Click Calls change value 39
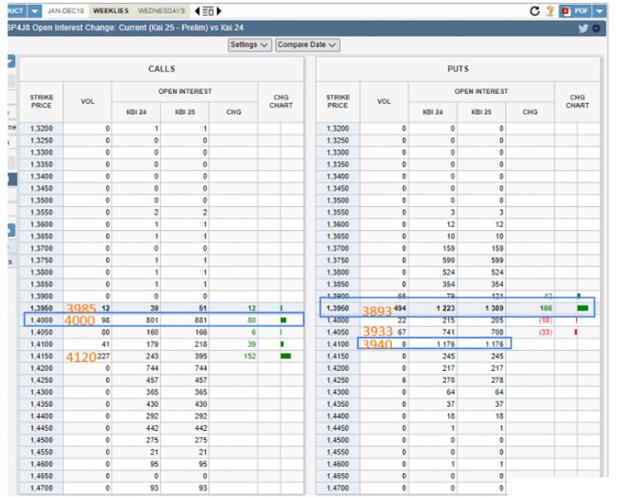The height and width of the screenshot is (498, 643). coord(252,344)
